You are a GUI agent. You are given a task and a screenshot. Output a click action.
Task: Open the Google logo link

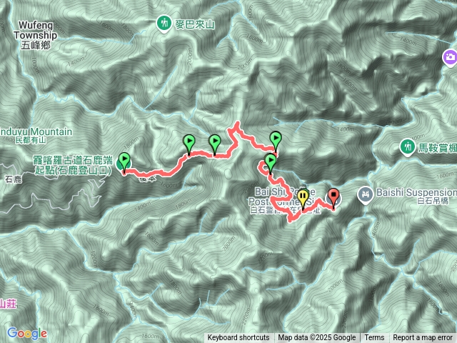click(x=27, y=334)
